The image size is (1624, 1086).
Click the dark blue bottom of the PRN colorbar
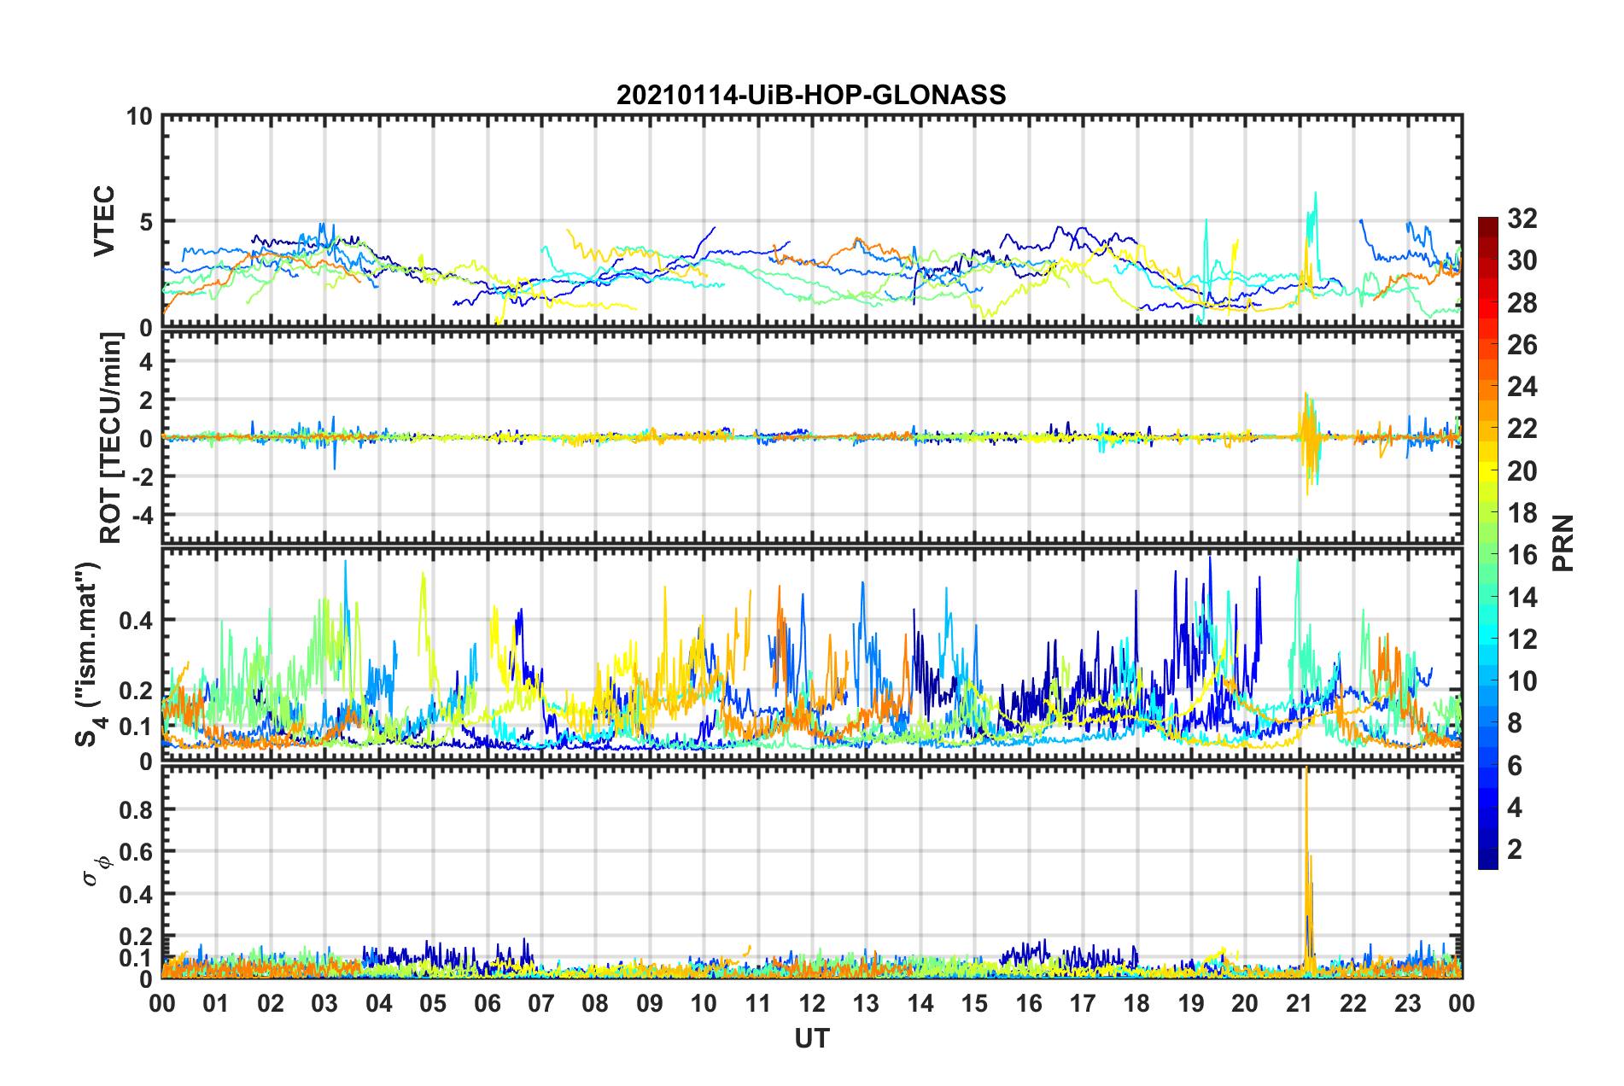tap(1487, 861)
